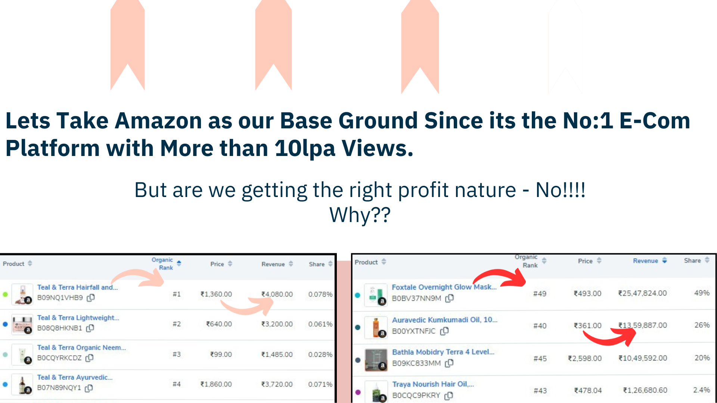Image resolution: width=717 pixels, height=403 pixels.
Task: Open Teal & Terra Ayurvedic product link
Action: (x=75, y=377)
